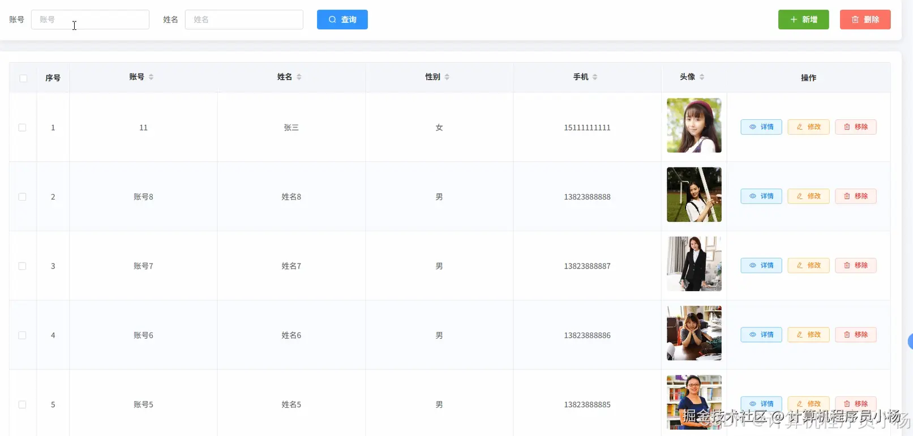Image resolution: width=913 pixels, height=436 pixels.
Task: Remove the 姓名6 row with 移除
Action: pos(856,335)
